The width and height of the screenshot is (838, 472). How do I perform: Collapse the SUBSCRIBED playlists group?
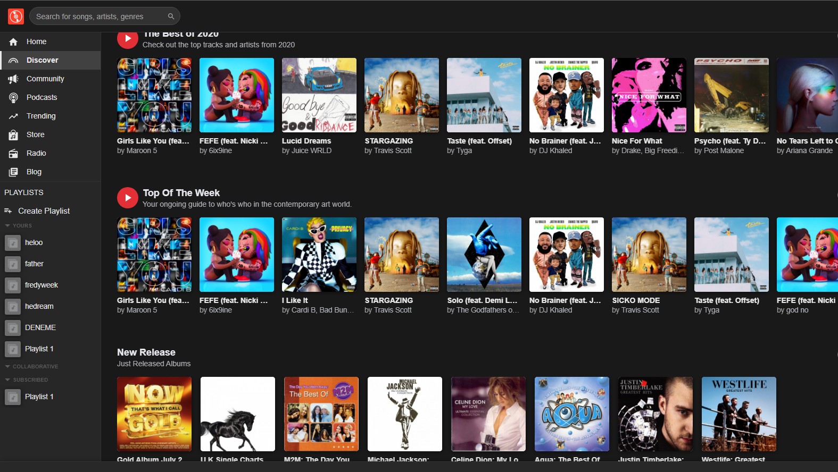tap(7, 380)
